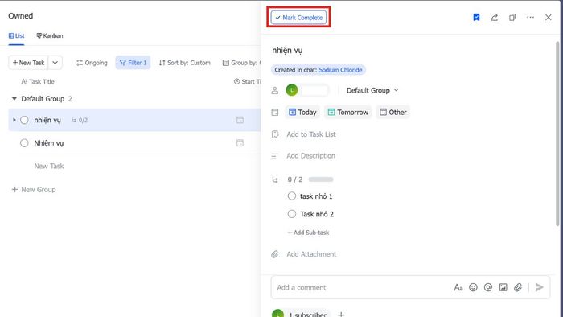This screenshot has width=563, height=317.
Task: Select the Nhiệm vụ task row
Action: click(x=134, y=143)
